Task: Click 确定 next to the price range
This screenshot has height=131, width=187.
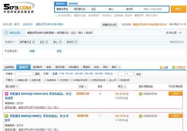Action: [x=138, y=74]
